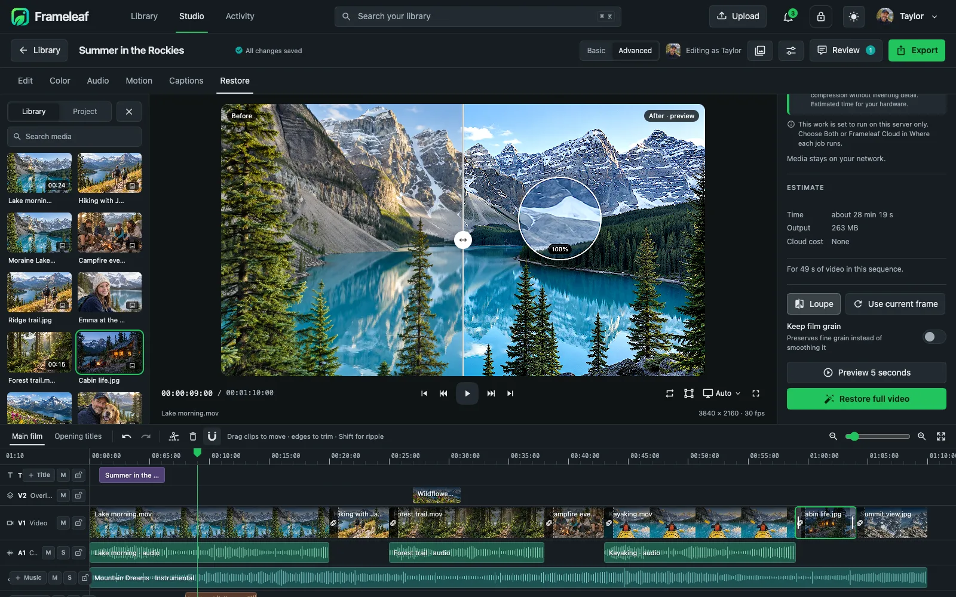Toggle timeline snapping magnet
The height and width of the screenshot is (597, 956).
(x=212, y=436)
